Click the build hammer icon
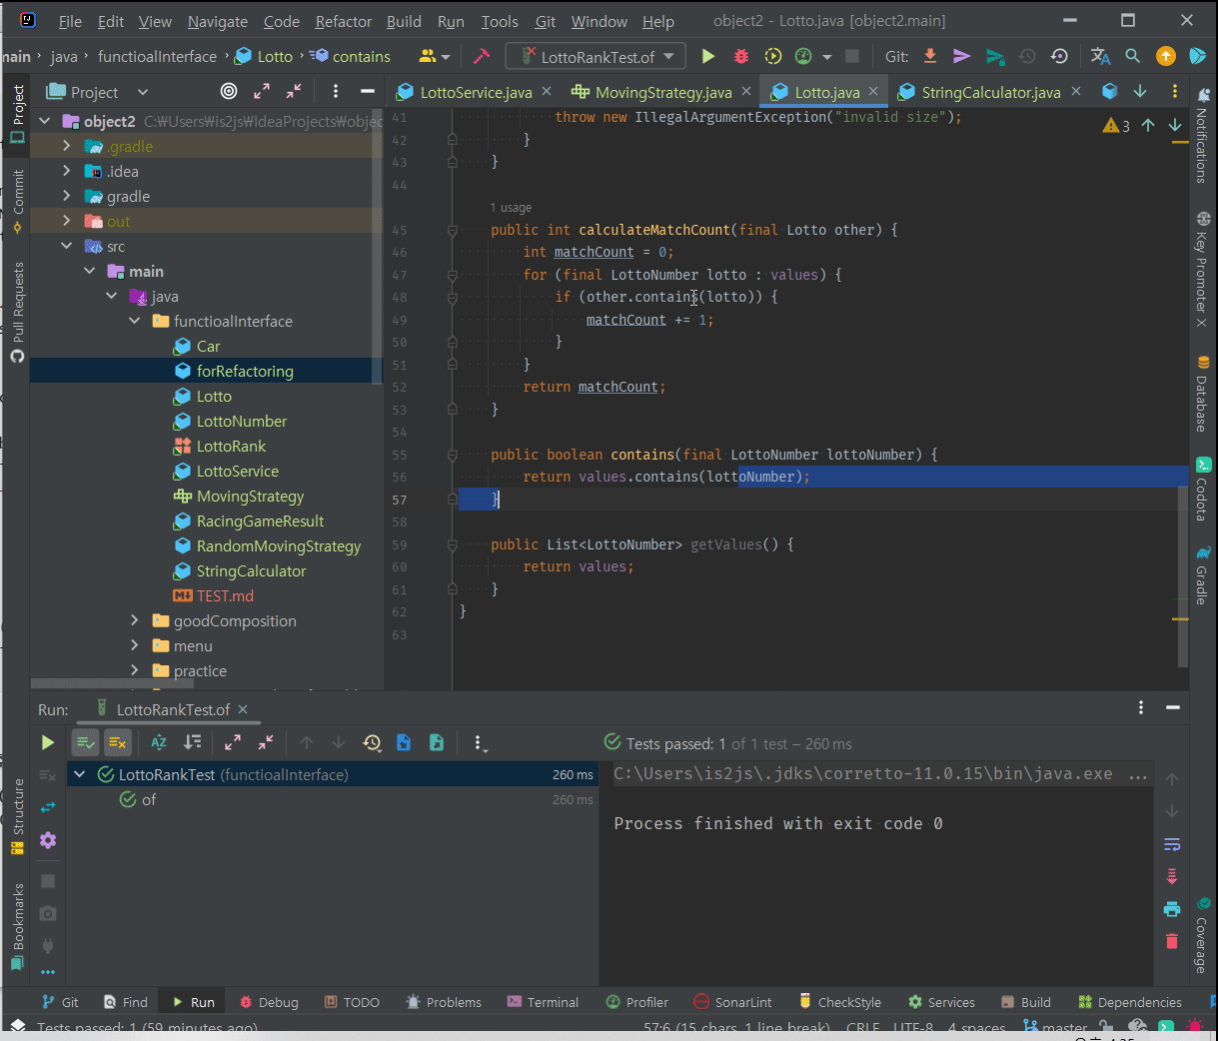The image size is (1218, 1041). [481, 57]
